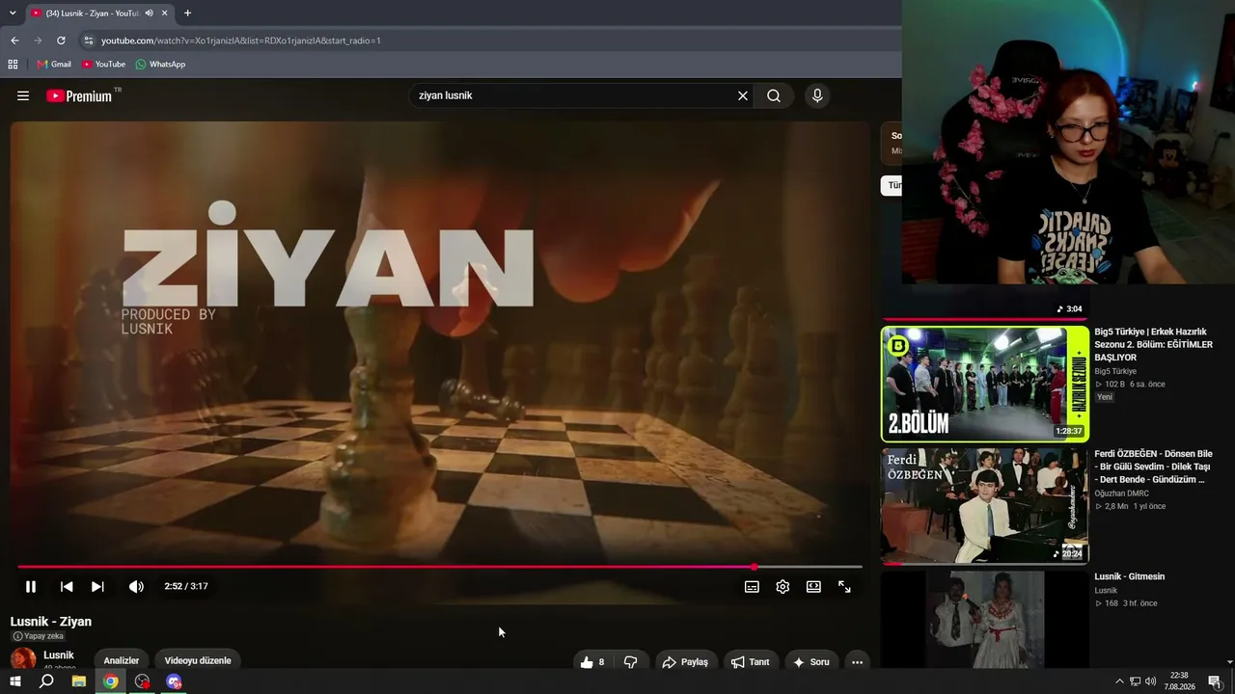Screen dimensions: 1235x694
Task: Go back in the browser
Action: tap(14, 40)
